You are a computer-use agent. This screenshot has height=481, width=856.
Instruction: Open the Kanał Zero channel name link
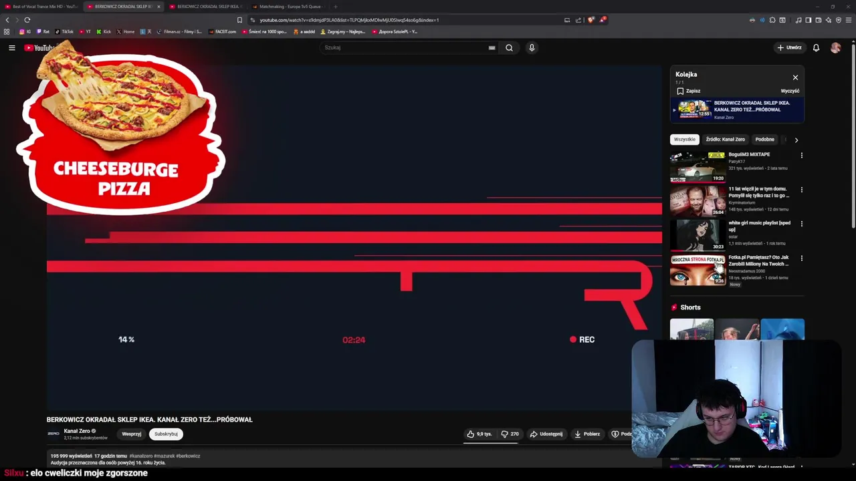pos(76,431)
